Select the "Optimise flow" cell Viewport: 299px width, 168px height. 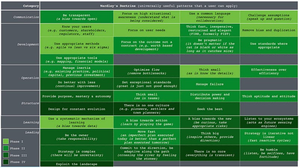(146, 70)
